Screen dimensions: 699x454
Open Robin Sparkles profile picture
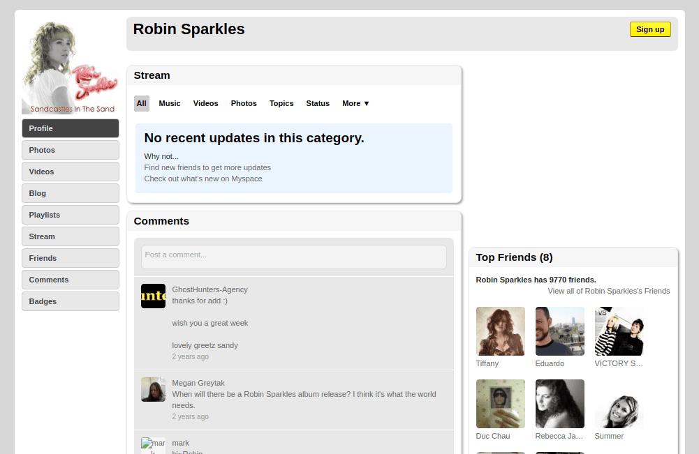(71, 68)
